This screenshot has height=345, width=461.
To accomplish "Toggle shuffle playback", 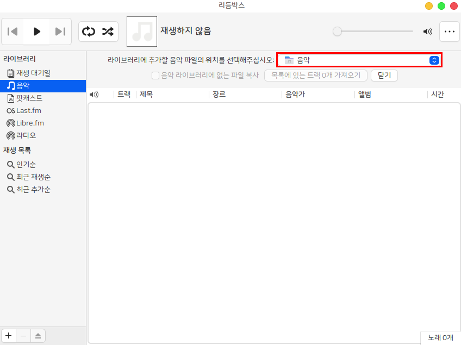I will click(108, 32).
